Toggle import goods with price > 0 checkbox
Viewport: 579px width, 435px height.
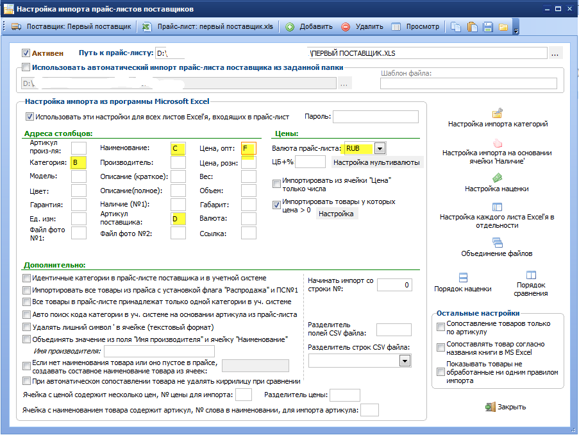click(x=276, y=205)
